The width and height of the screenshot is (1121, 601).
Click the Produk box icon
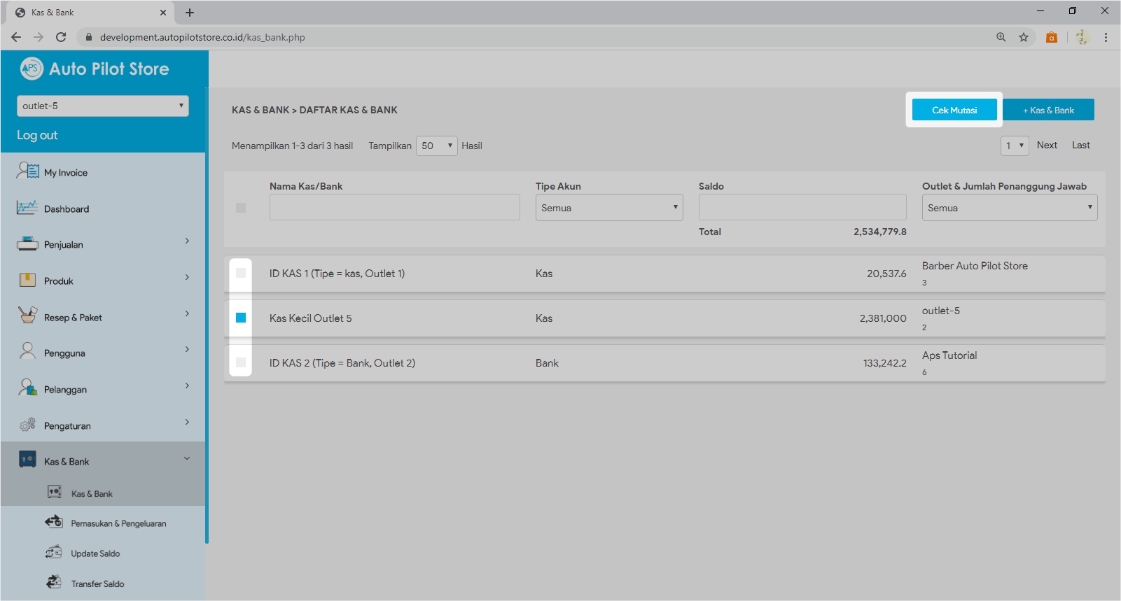pos(27,281)
